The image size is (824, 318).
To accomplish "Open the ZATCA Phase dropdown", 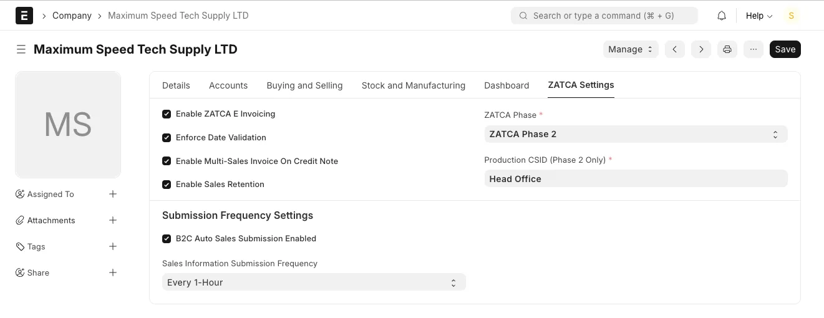I will tap(636, 134).
